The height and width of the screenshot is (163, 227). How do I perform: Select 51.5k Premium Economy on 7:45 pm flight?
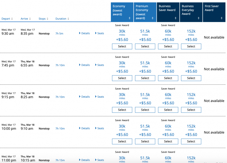145,78
